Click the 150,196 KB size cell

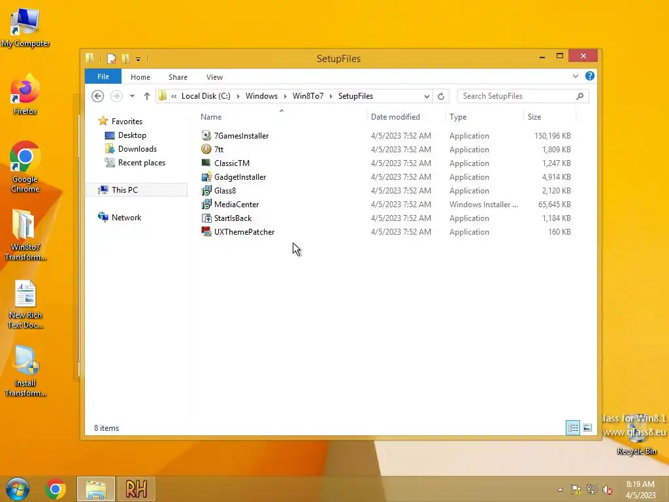pyautogui.click(x=553, y=136)
